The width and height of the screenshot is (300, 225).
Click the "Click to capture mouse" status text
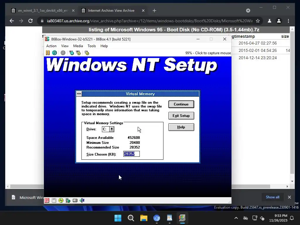tap(213, 53)
